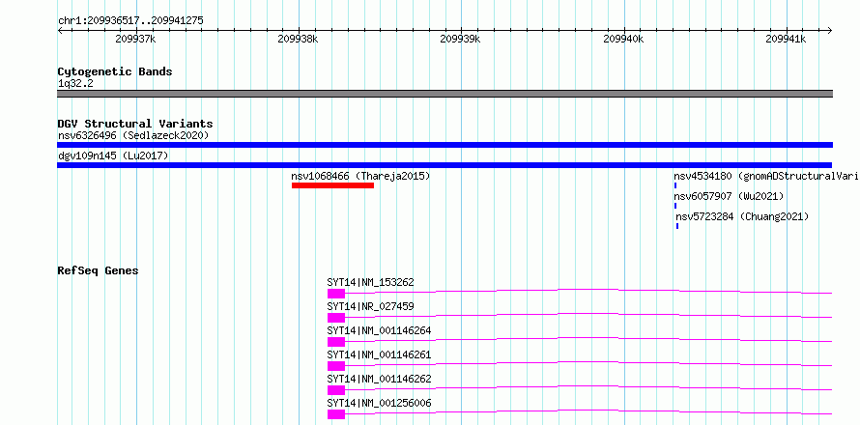
Task: Open the dgv109n145 (Lu2017) label
Action: [x=113, y=156]
